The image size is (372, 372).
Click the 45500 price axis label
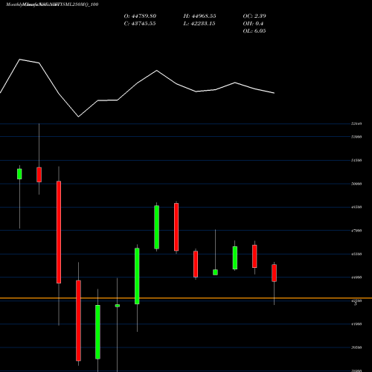coord(356,254)
